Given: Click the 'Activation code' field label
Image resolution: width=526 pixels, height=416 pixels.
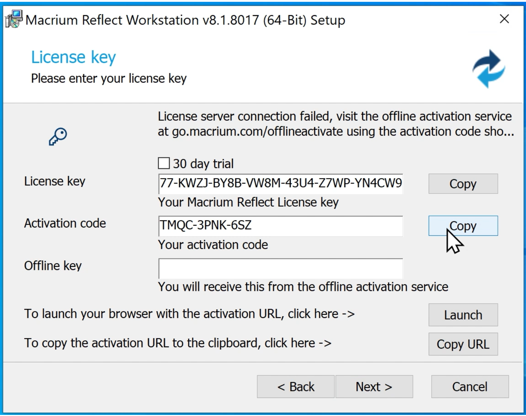Looking at the screenshot, I should click(x=65, y=224).
